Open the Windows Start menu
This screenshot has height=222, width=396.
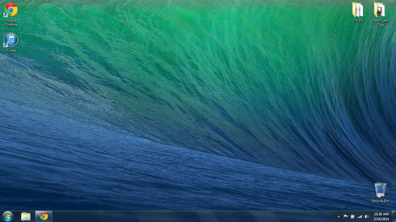click(8, 216)
